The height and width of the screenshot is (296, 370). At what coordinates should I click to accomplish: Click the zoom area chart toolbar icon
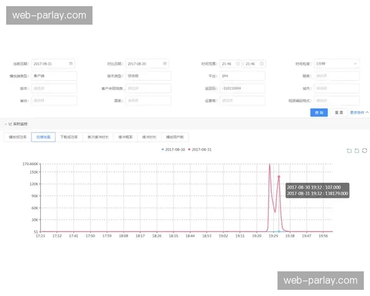point(349,150)
